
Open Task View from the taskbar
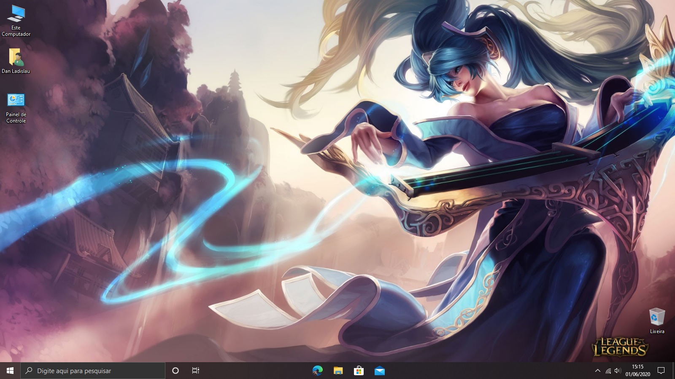point(196,371)
